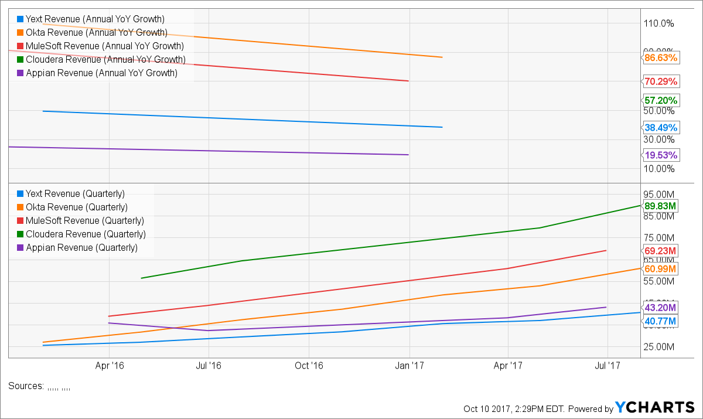Click the orange Okta Quarterly legend swatch
This screenshot has height=419, width=703.
tap(21, 207)
